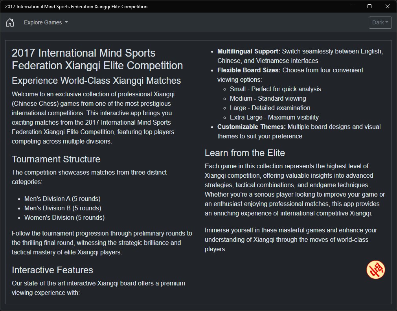The image size is (397, 311).
Task: Maximize the application window
Action: (x=369, y=6)
